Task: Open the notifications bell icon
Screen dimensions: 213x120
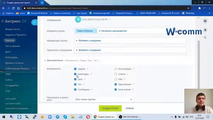Action: coord(205,30)
